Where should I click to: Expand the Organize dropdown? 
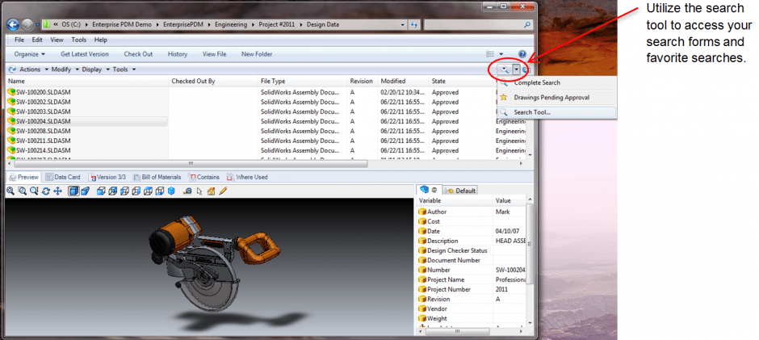(32, 54)
